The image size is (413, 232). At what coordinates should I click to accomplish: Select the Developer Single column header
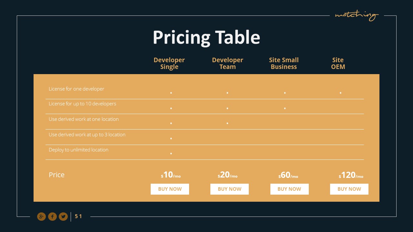[169, 63]
